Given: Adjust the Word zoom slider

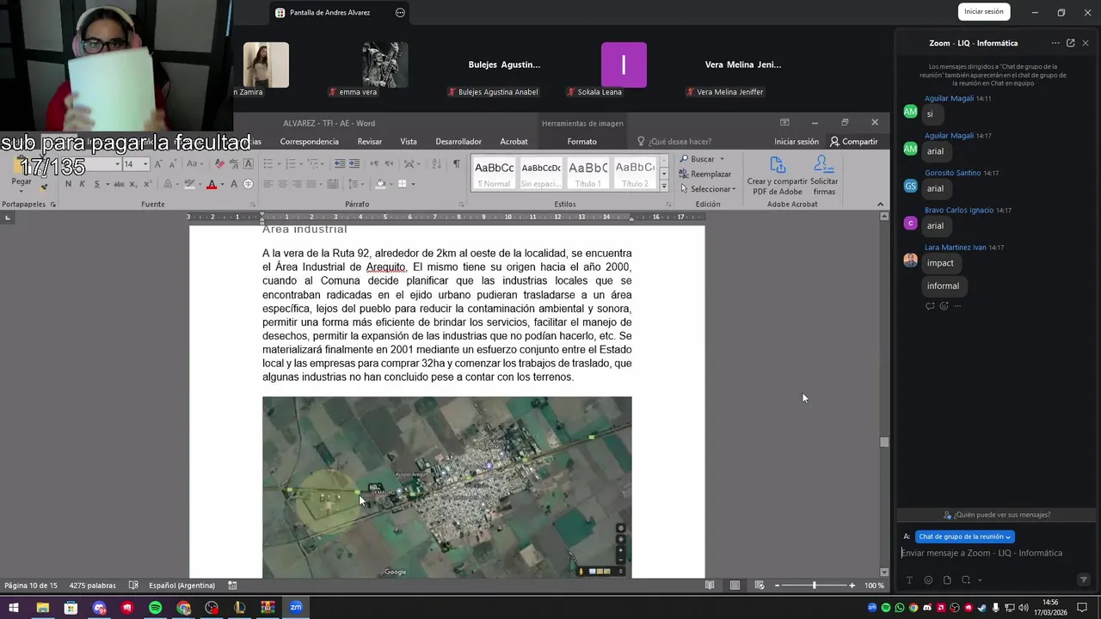Looking at the screenshot, I should tap(814, 585).
